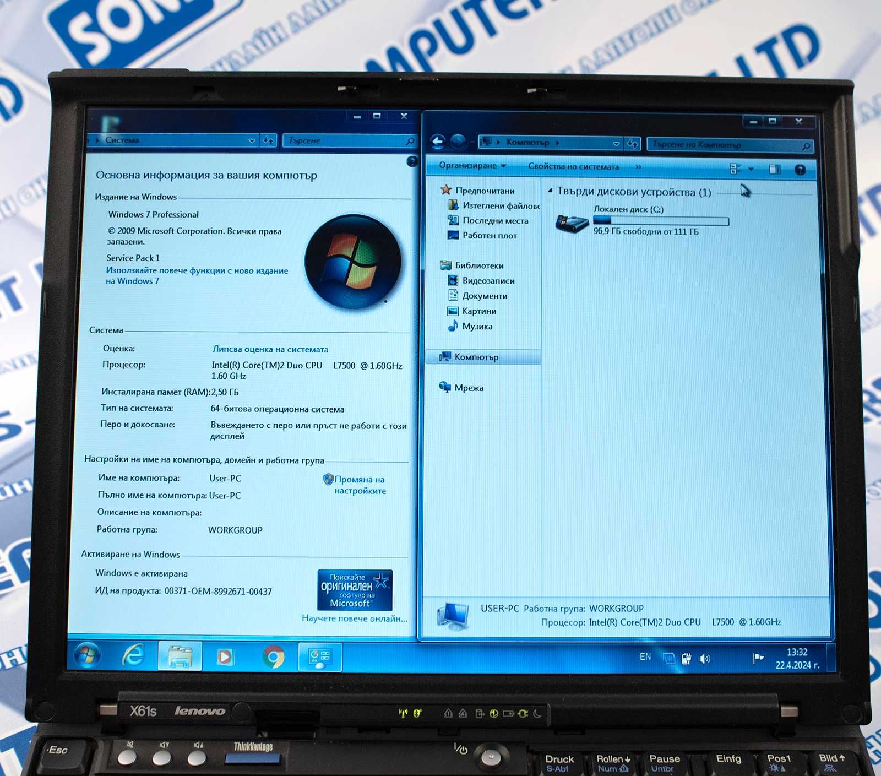This screenshot has width=881, height=776.
Task: Expand the Computer address bar history dropdown
Action: point(616,143)
